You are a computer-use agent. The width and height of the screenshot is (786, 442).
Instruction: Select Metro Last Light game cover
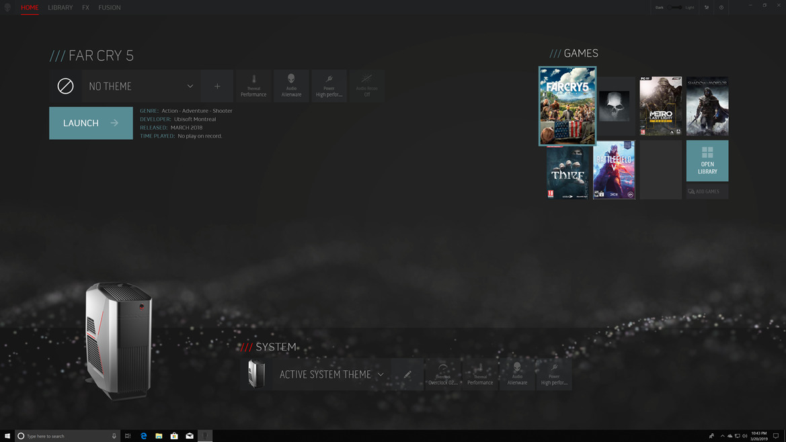(x=661, y=106)
